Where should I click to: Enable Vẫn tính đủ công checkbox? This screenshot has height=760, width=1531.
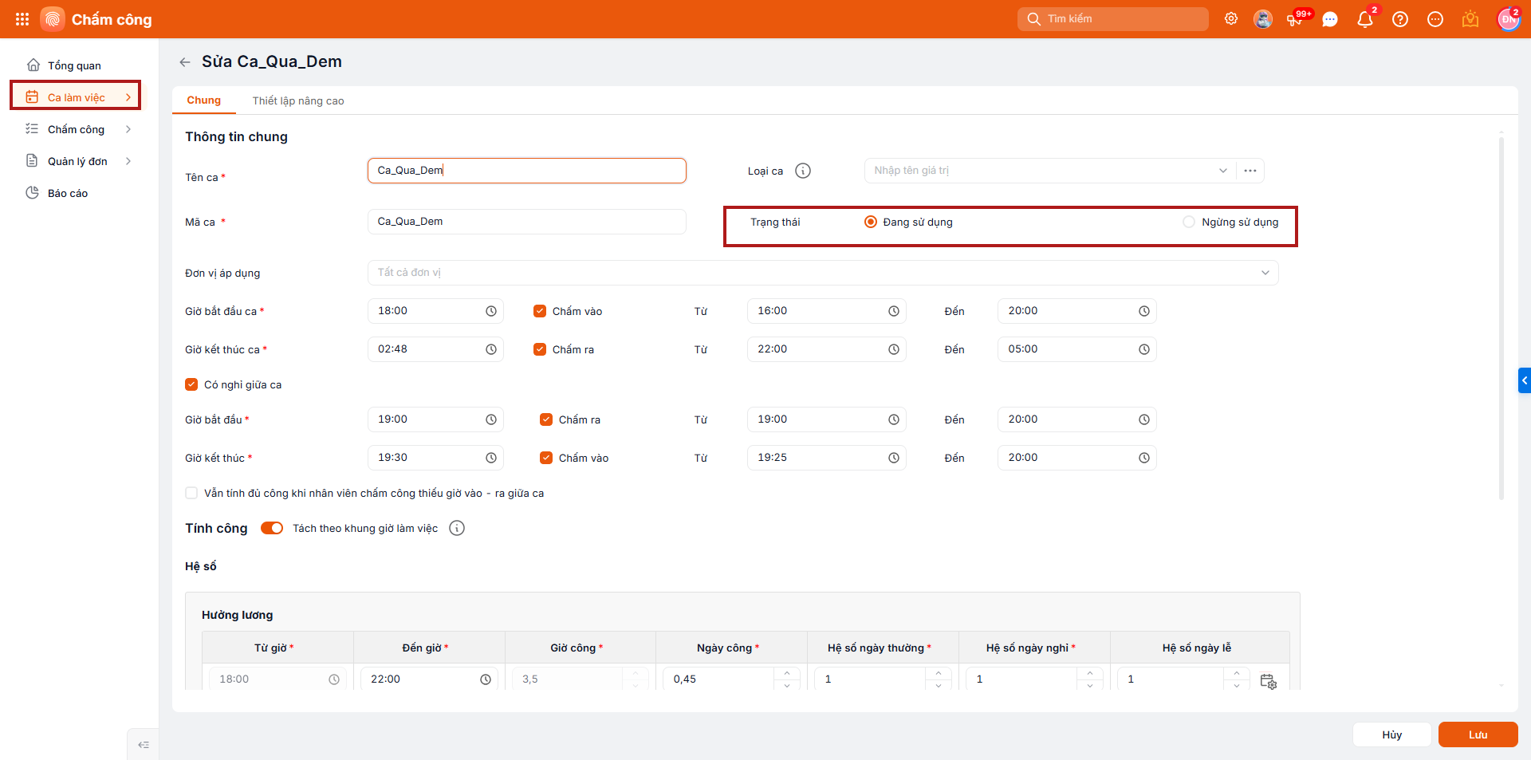tap(191, 493)
